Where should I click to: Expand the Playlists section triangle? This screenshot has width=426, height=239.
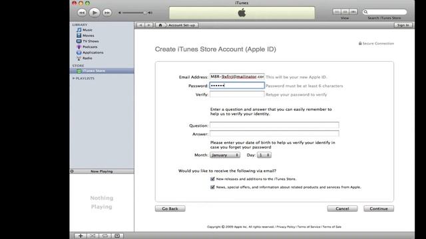point(73,78)
